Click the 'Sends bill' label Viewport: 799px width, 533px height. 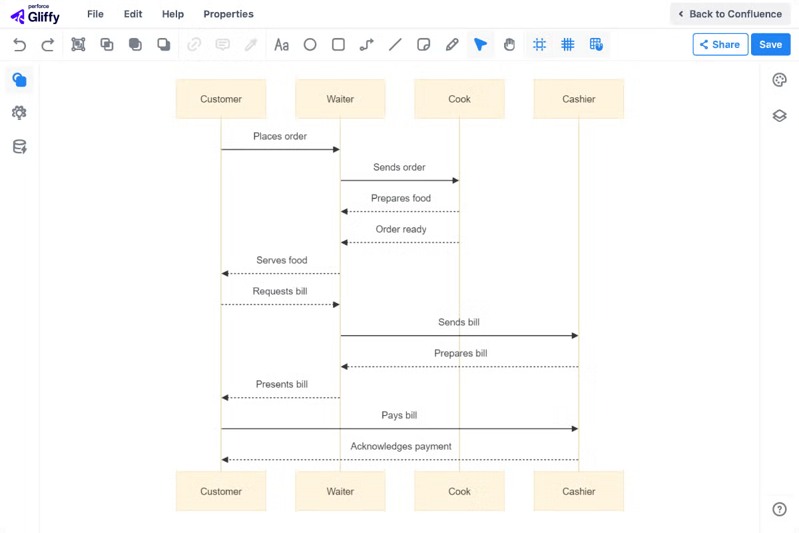459,322
